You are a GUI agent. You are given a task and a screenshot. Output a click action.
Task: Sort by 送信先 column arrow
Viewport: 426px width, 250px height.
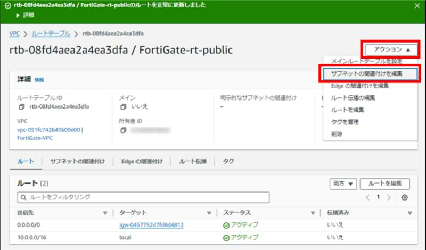pyautogui.click(x=105, y=213)
